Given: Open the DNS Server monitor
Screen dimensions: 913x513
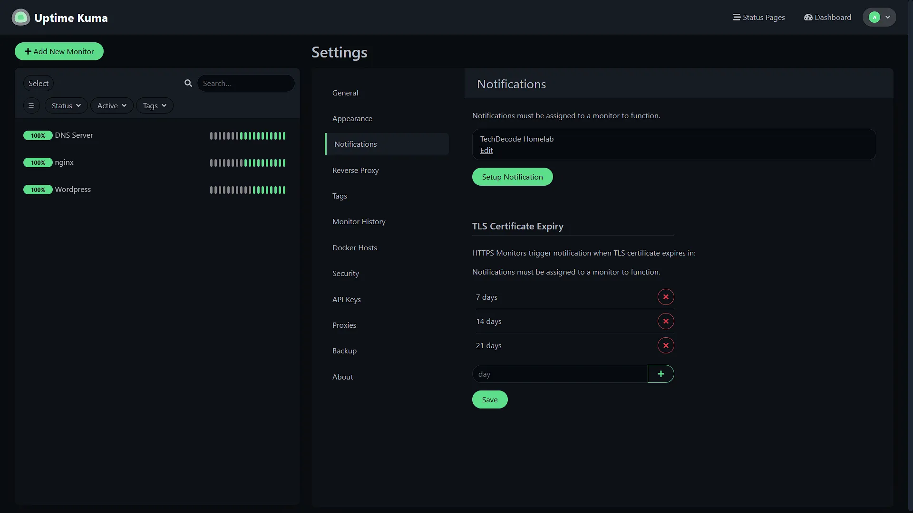Looking at the screenshot, I should click(x=157, y=135).
